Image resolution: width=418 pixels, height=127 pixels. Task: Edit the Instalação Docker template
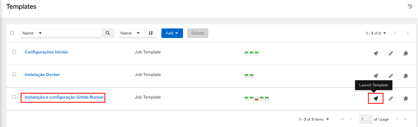click(x=391, y=76)
